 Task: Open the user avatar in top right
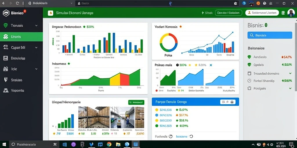291,13
